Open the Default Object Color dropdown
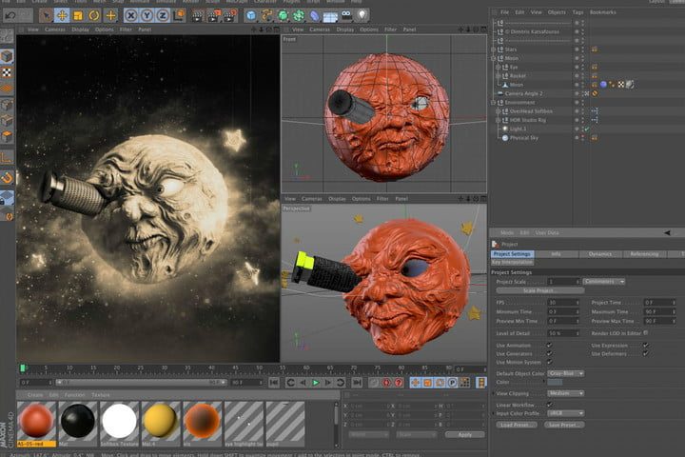The height and width of the screenshot is (457, 685). 566,373
